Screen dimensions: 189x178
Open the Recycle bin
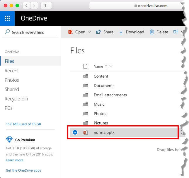[x=16, y=99]
